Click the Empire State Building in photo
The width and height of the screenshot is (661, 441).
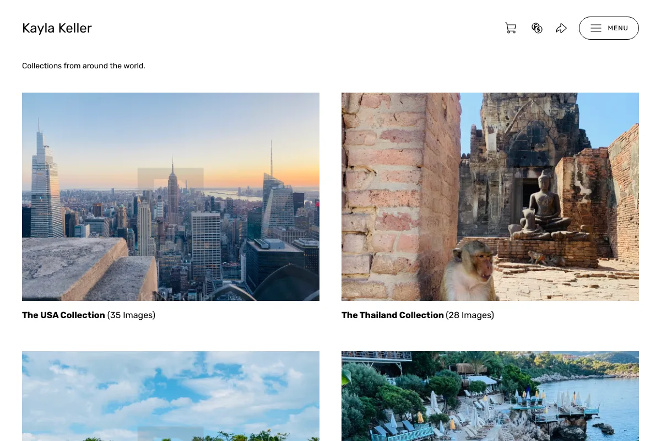[x=173, y=192]
